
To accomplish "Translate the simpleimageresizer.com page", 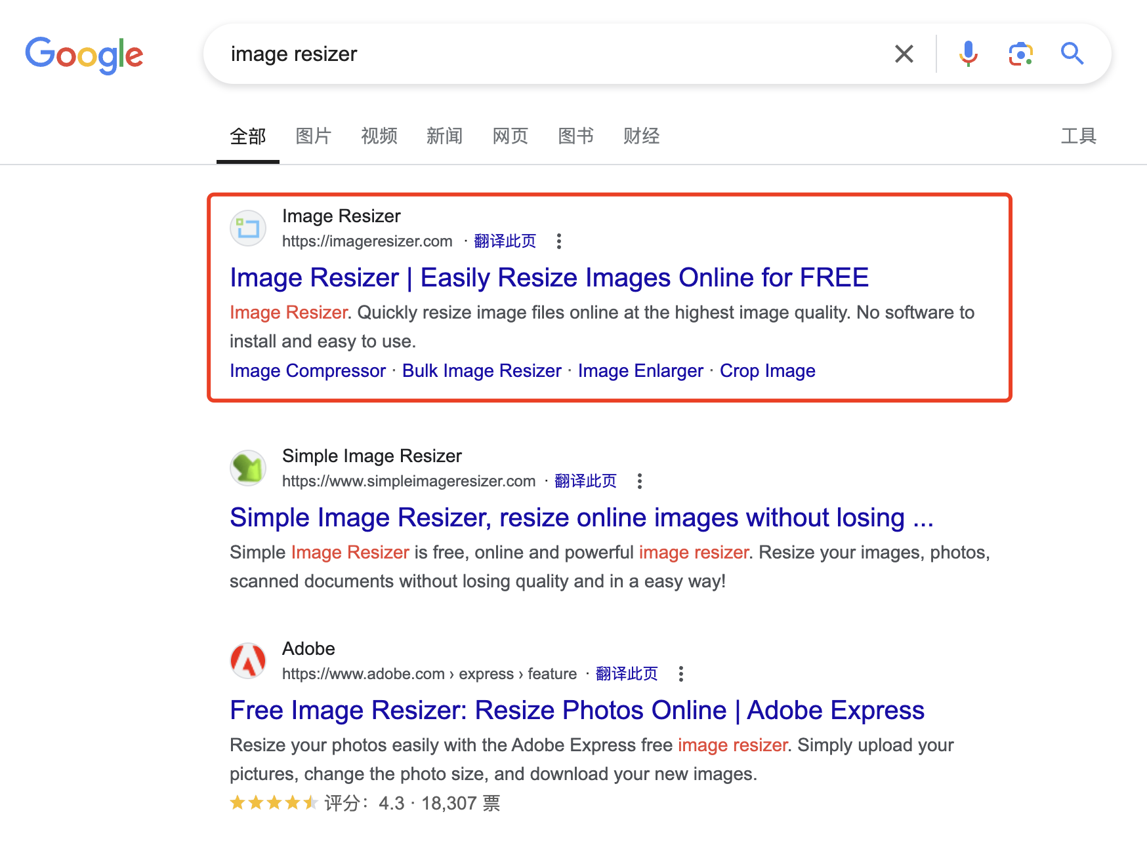I will coord(585,481).
